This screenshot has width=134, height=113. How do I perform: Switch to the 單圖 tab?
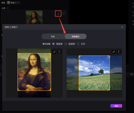click(53, 36)
